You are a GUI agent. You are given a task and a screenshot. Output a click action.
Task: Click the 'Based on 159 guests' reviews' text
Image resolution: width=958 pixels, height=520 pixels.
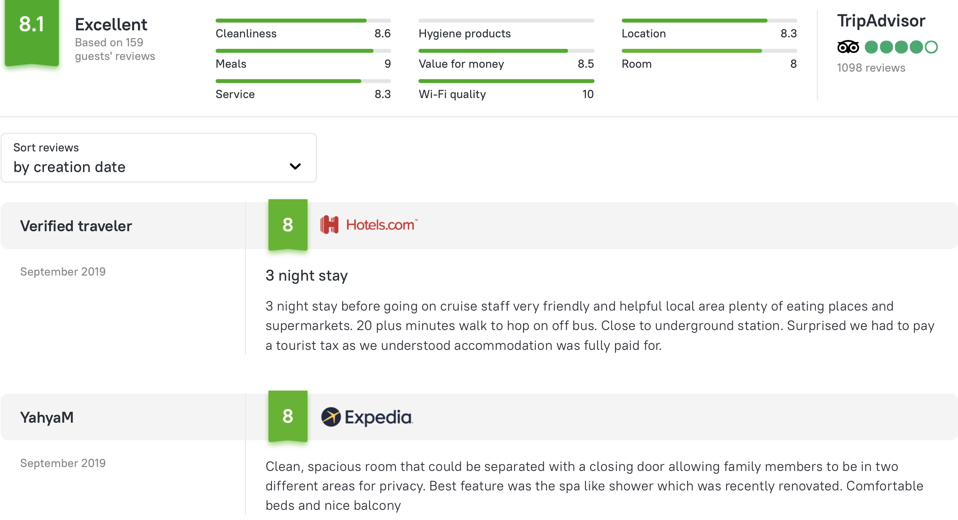(115, 49)
